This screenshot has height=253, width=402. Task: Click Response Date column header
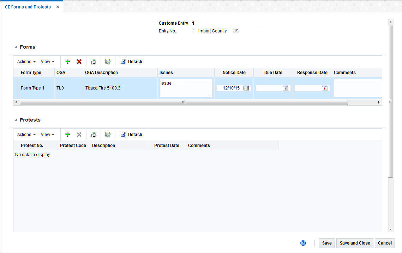click(312, 73)
